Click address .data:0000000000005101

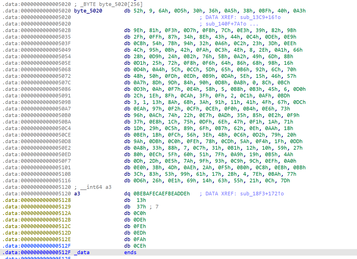click(37, 168)
